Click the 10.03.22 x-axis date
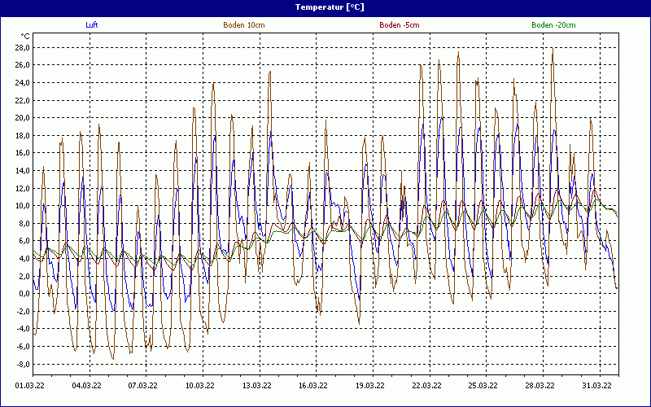The image size is (651, 407). (200, 386)
